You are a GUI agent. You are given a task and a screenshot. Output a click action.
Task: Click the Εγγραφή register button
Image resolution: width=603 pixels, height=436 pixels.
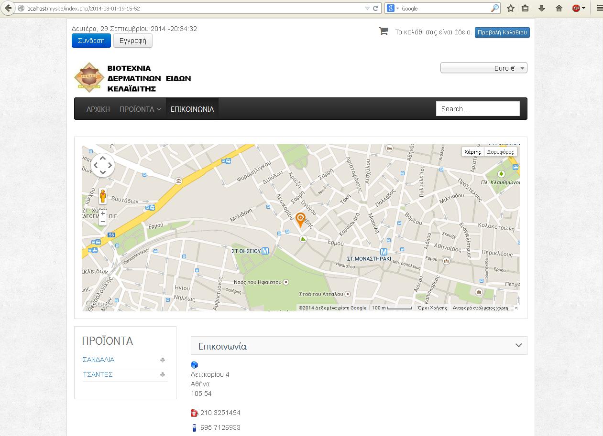133,41
